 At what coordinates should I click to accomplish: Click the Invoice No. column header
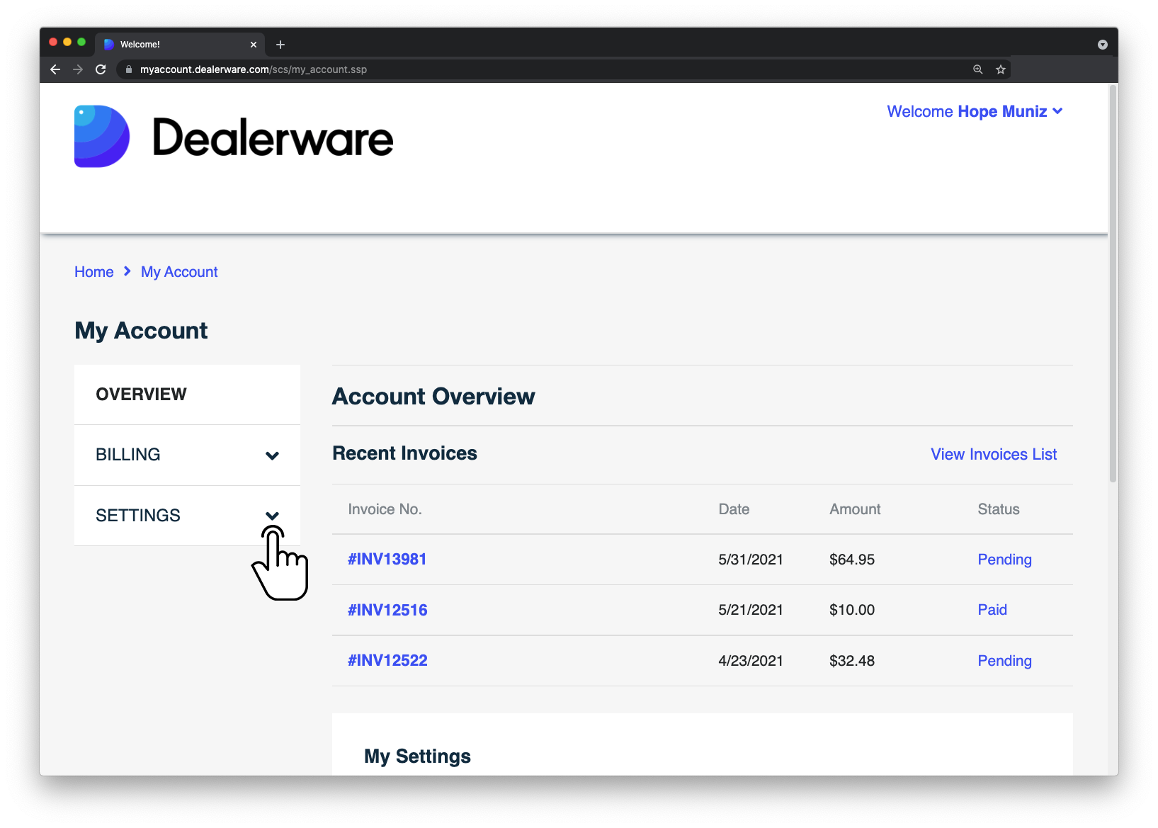385,509
